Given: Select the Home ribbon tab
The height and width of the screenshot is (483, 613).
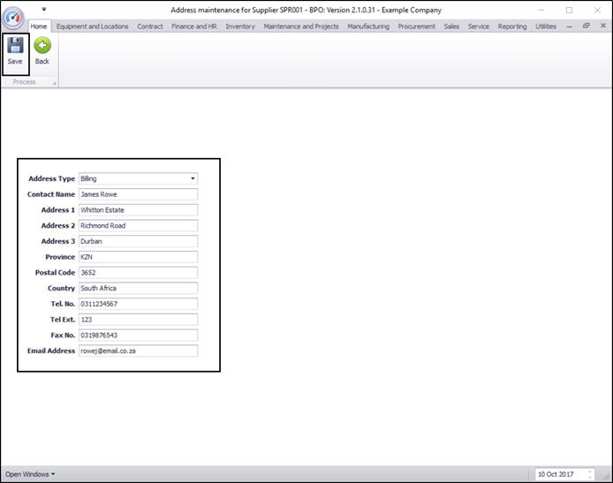Looking at the screenshot, I should [39, 26].
